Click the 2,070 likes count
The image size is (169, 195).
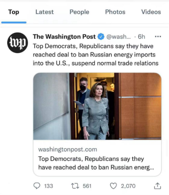[x=128, y=186]
